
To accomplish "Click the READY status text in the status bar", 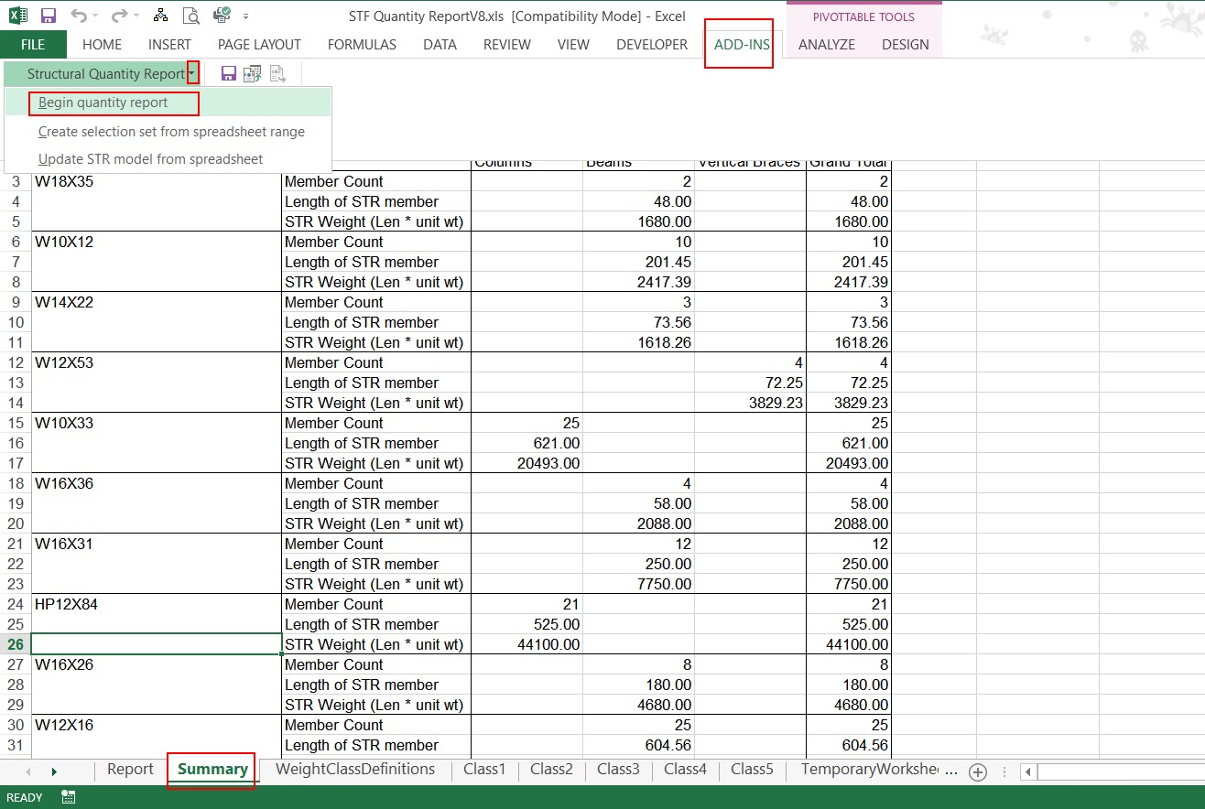I will (25, 797).
